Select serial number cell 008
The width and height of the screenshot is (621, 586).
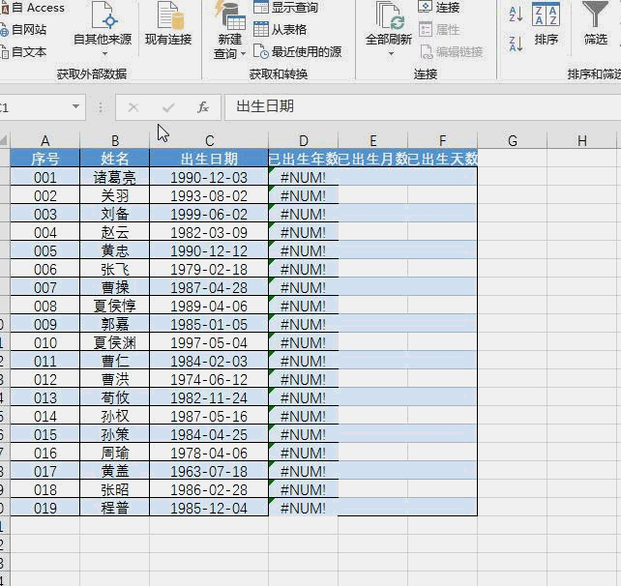(45, 306)
